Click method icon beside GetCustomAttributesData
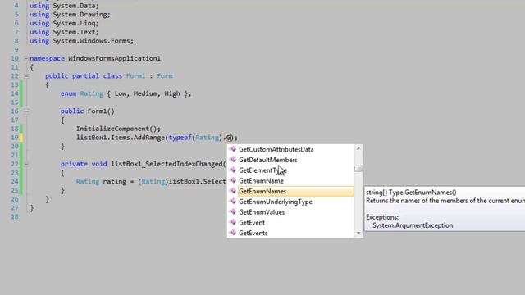 coord(233,149)
